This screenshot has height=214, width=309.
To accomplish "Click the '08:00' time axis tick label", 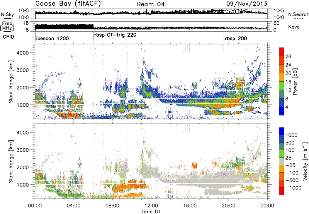I will tap(112, 206).
